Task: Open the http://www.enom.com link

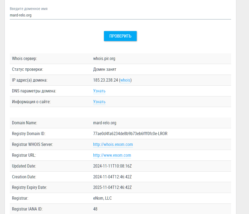Action: pos(112,155)
